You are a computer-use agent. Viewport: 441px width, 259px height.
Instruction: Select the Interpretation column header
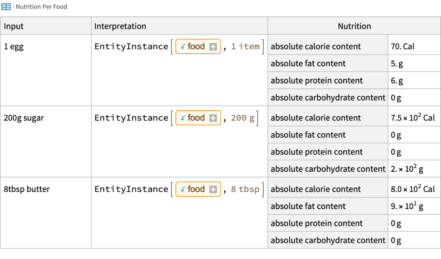tap(120, 26)
